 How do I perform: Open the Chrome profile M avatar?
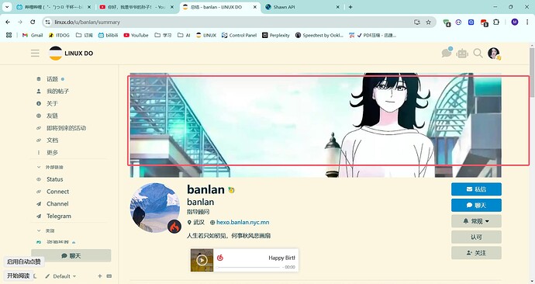point(515,22)
